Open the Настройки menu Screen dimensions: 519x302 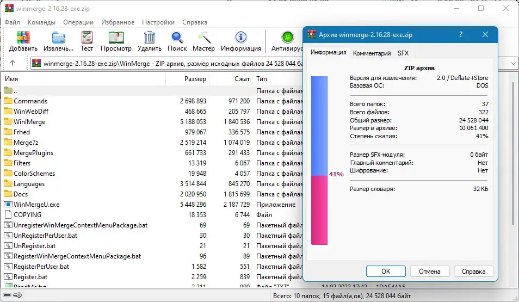pyautogui.click(x=158, y=22)
